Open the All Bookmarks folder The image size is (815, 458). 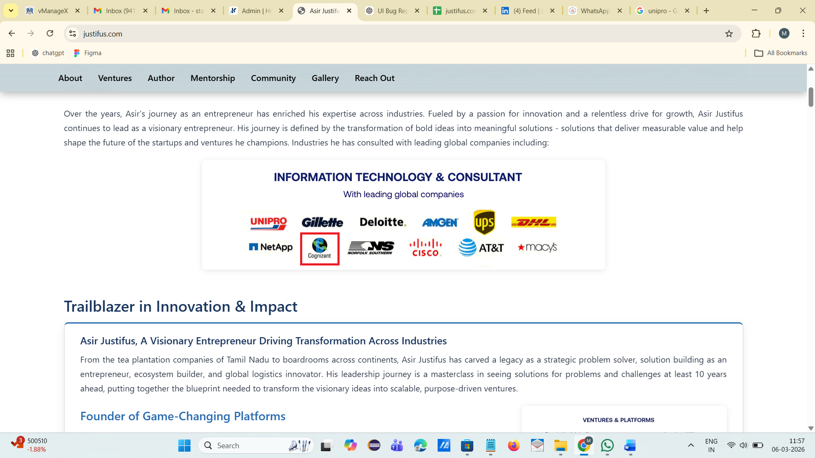781,53
